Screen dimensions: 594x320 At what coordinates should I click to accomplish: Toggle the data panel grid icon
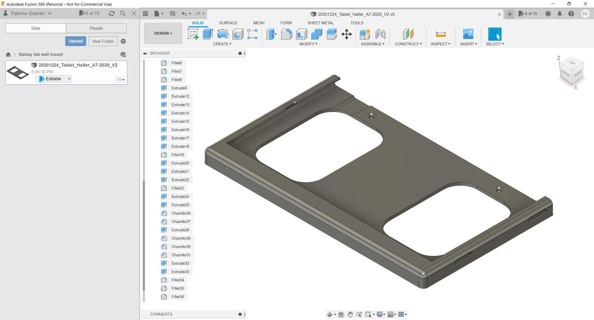pyautogui.click(x=146, y=14)
